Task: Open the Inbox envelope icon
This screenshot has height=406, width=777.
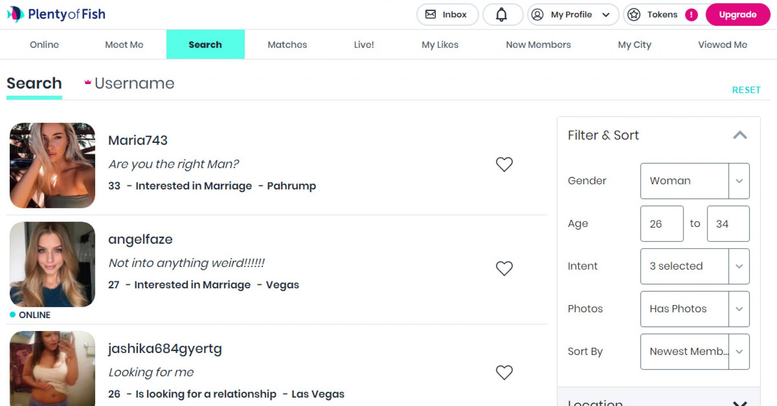Action: pos(431,14)
